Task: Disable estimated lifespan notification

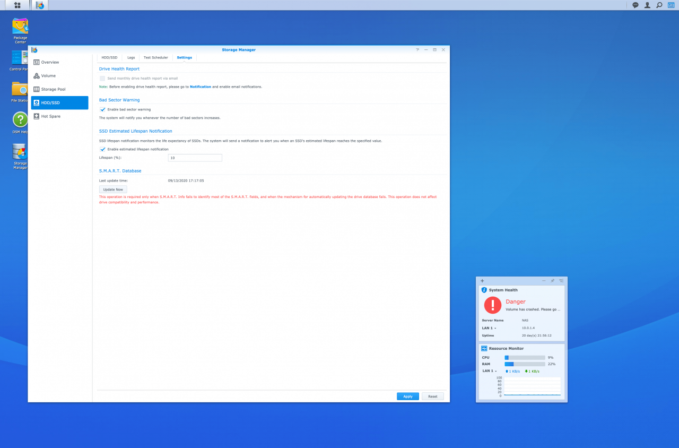Action: pyautogui.click(x=102, y=149)
